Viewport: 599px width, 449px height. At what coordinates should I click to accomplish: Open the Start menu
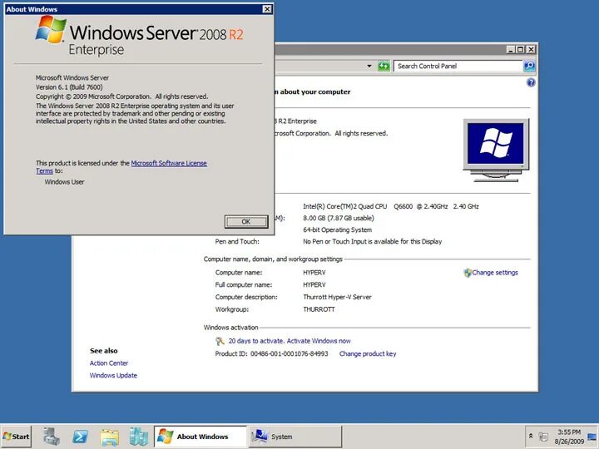(x=16, y=437)
